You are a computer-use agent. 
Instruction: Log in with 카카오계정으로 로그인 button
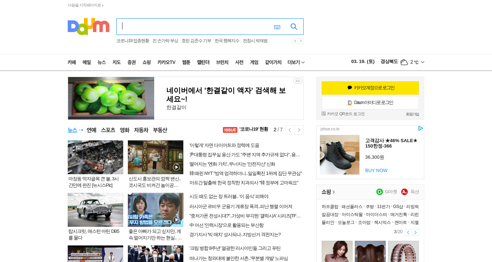click(x=370, y=88)
